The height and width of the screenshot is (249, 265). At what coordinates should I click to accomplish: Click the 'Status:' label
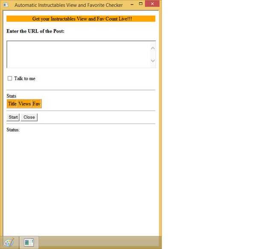pos(13,130)
